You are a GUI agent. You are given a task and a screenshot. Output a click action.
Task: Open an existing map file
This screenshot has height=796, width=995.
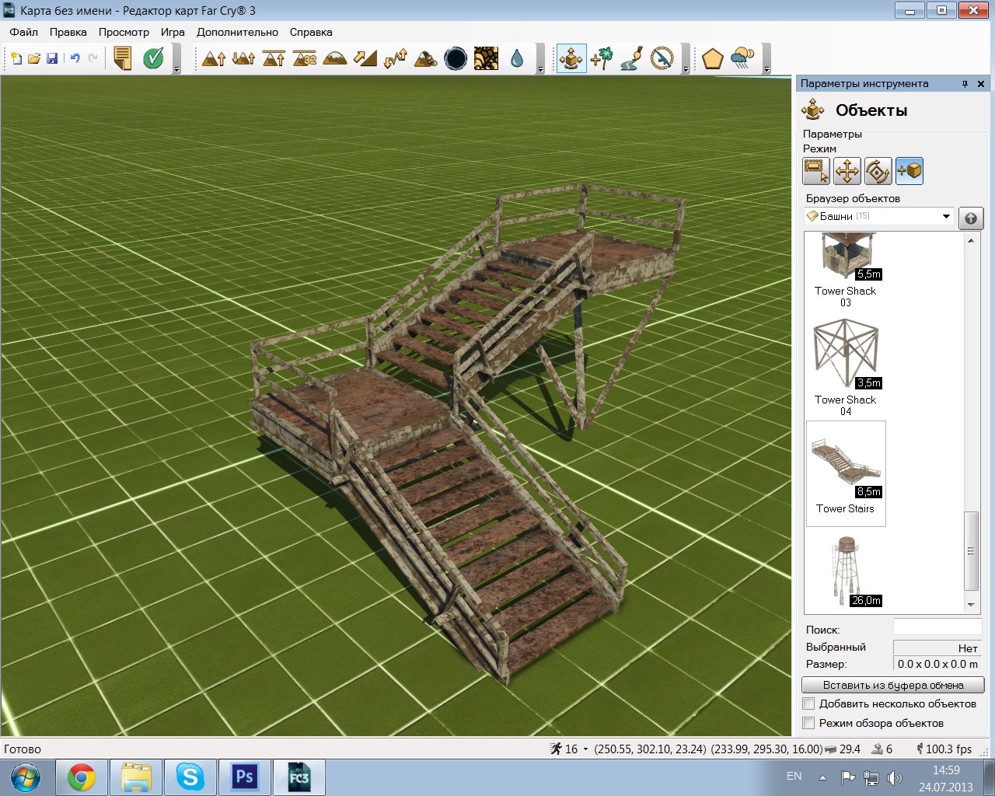tap(34, 58)
